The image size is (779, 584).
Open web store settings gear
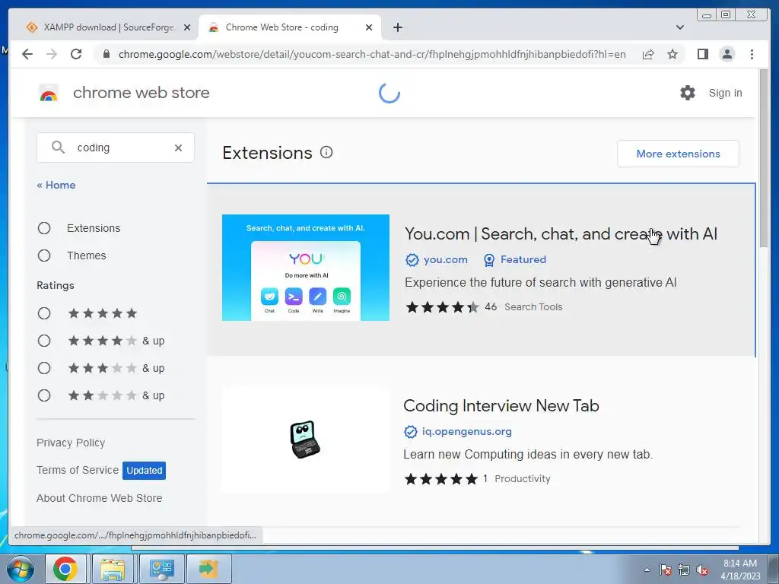click(688, 93)
